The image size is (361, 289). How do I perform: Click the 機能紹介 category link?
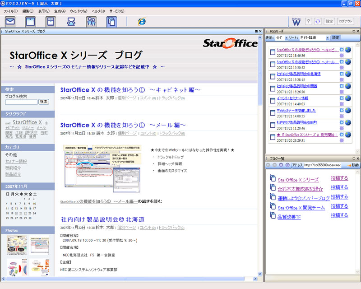coord(13,168)
